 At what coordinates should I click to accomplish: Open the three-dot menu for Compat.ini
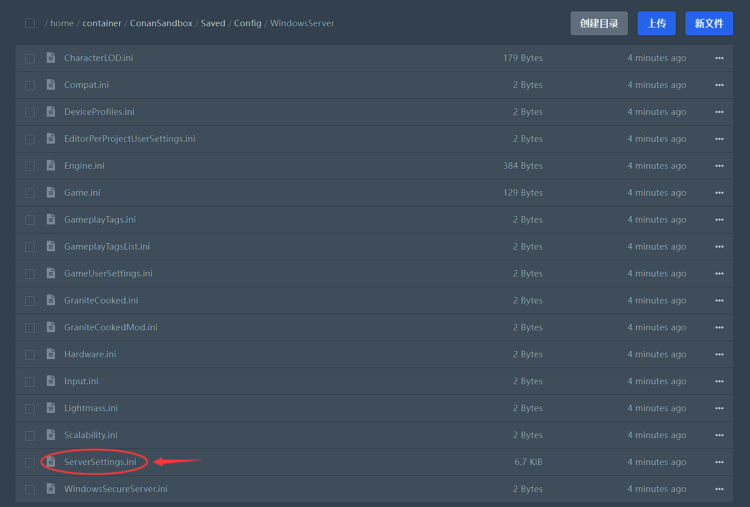pos(719,85)
